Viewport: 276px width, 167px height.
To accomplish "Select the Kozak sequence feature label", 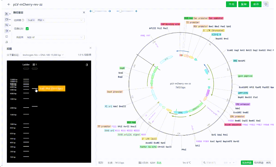I will (233, 125).
